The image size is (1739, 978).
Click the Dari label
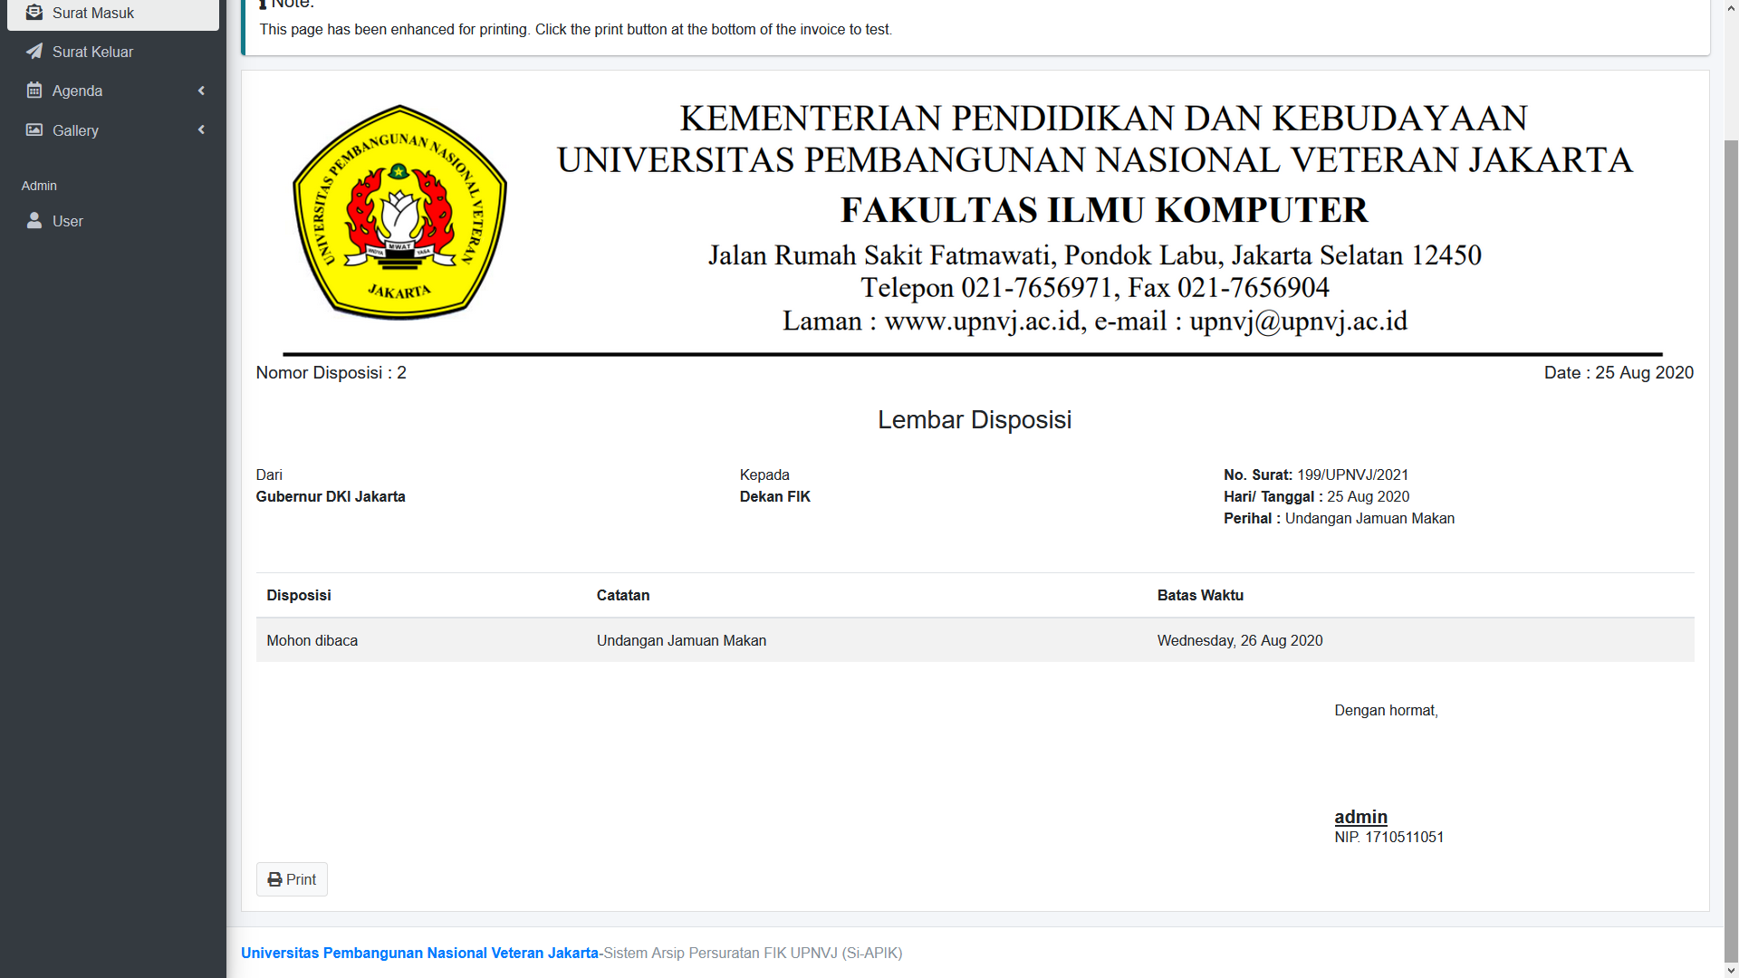(269, 475)
